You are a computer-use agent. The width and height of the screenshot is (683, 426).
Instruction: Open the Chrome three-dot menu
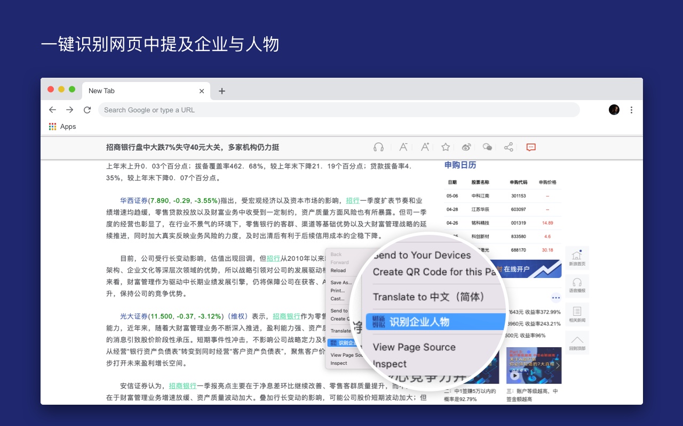pos(631,110)
